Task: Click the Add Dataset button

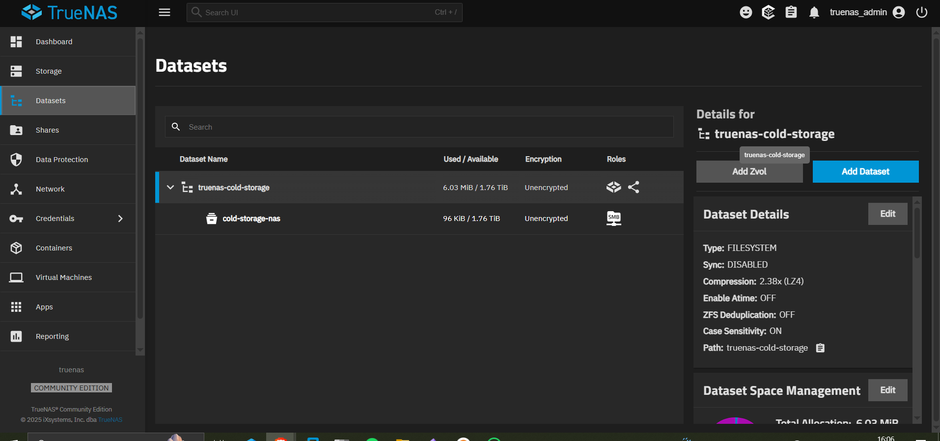Action: click(865, 171)
